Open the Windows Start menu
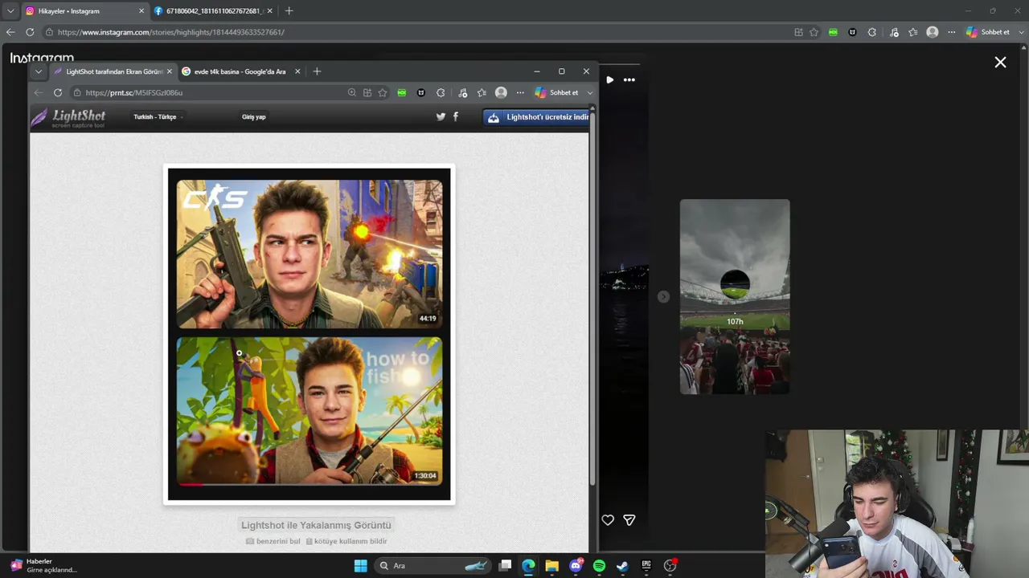1029x578 pixels. (x=360, y=566)
